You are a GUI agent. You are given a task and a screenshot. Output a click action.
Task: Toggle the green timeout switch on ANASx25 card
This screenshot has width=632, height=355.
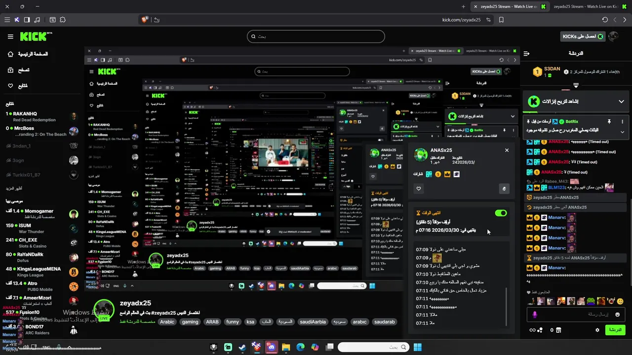[501, 213]
